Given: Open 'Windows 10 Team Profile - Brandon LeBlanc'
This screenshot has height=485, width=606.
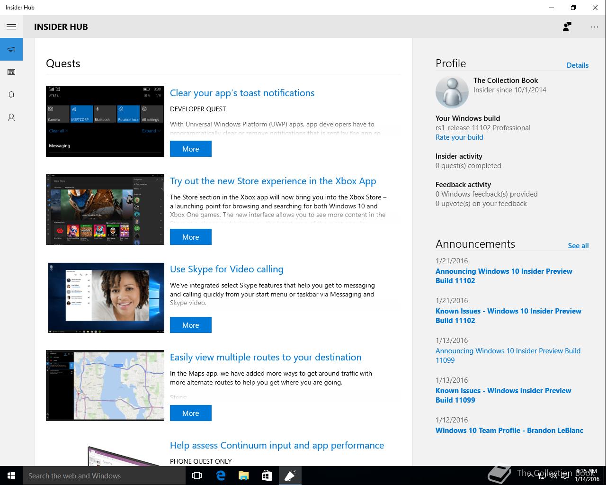Looking at the screenshot, I should point(509,431).
